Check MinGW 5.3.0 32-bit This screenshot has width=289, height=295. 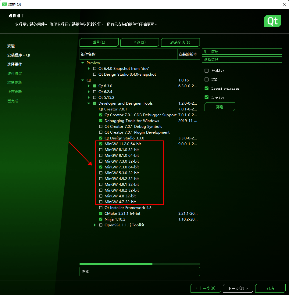point(101,173)
